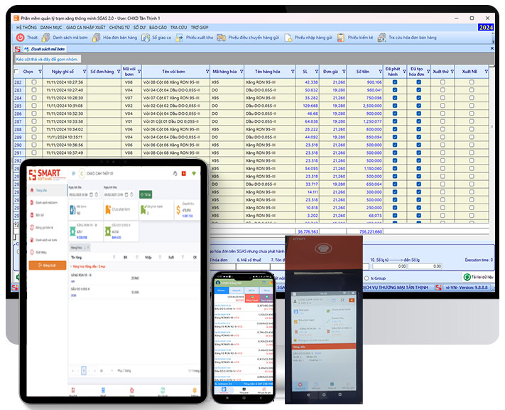Open filter dropdown on Ngày ghi sổ column
The width and height of the screenshot is (505, 410).
click(x=85, y=72)
